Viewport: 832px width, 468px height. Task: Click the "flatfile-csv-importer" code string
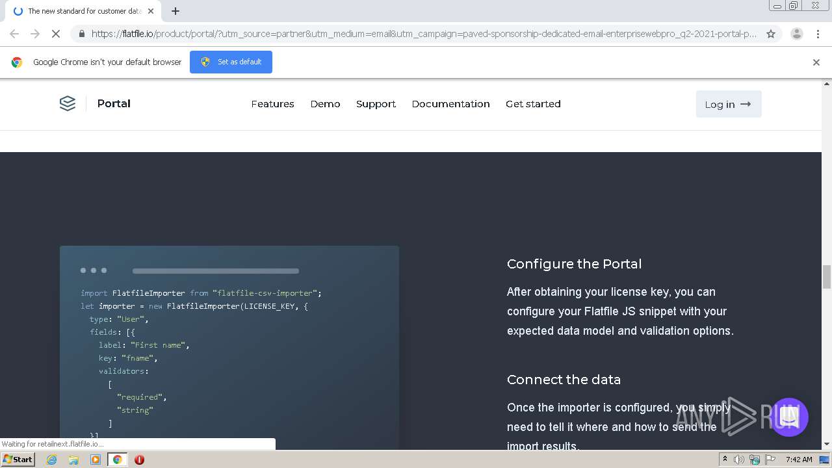(x=265, y=293)
